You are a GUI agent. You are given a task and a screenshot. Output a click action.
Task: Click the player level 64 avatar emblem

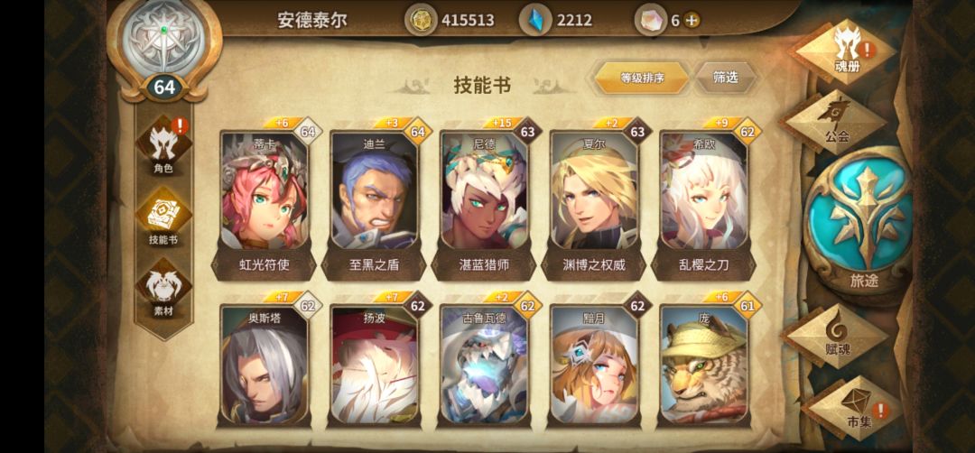(x=164, y=51)
